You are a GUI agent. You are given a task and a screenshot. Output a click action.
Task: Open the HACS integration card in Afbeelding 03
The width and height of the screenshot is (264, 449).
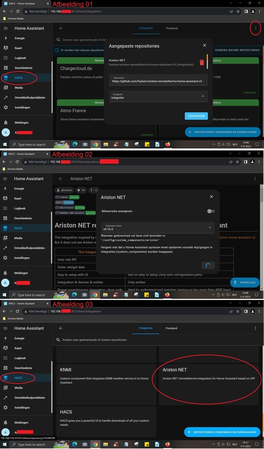click(x=106, y=422)
